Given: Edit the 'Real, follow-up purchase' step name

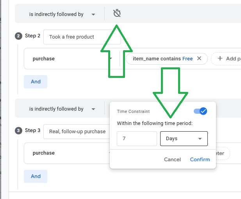Looking at the screenshot, I should click(77, 132).
